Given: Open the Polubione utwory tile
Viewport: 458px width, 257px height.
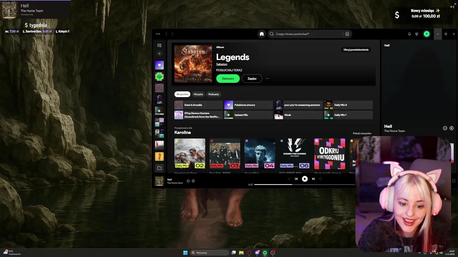Looking at the screenshot, I should point(248,105).
